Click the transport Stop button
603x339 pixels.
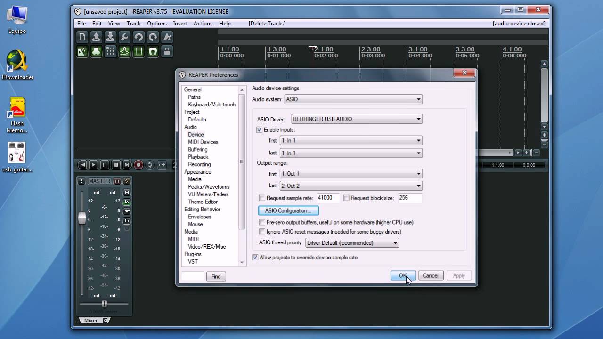(116, 165)
